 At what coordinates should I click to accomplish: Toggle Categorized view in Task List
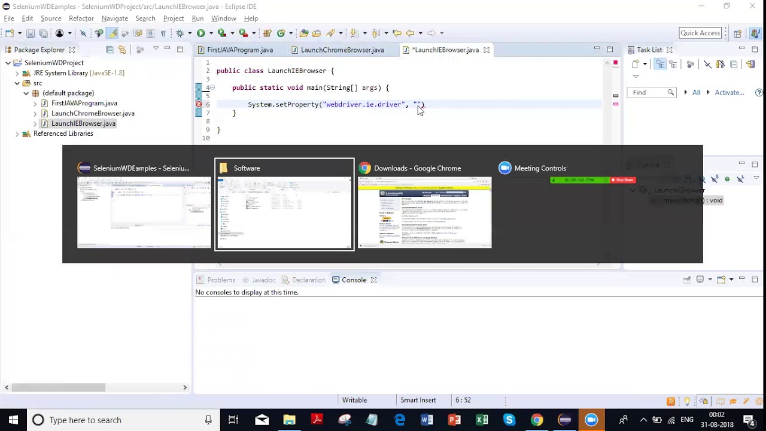(660, 64)
